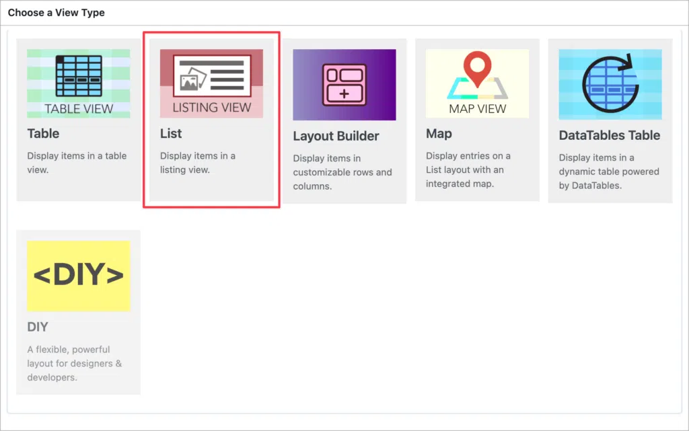Click the Table heading label
The image size is (689, 431).
tap(43, 134)
